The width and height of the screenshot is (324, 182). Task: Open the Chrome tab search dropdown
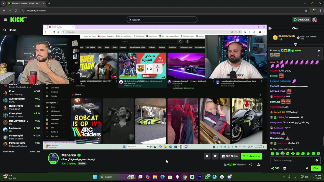[3, 3]
